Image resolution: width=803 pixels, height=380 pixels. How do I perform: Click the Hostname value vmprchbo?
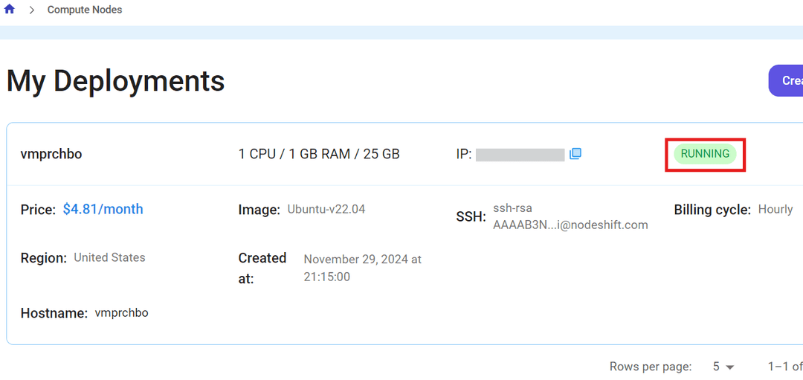121,313
